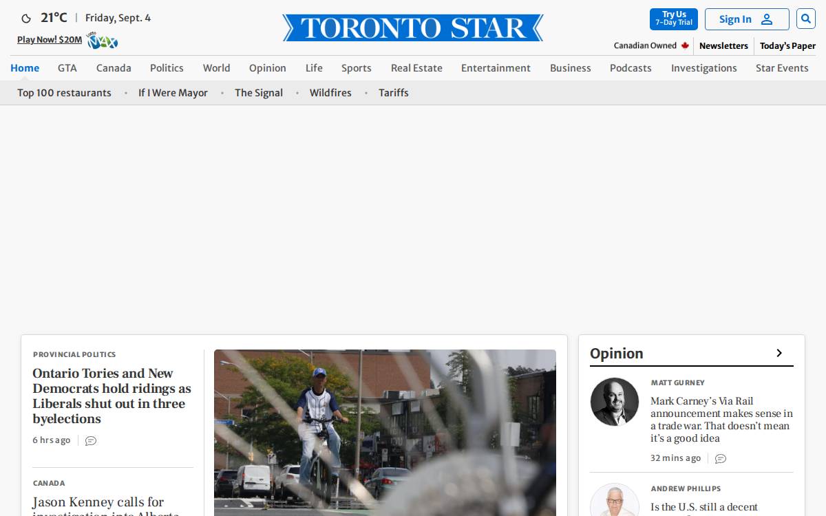Open Today's Paper link
This screenshot has width=826, height=516.
coord(787,45)
